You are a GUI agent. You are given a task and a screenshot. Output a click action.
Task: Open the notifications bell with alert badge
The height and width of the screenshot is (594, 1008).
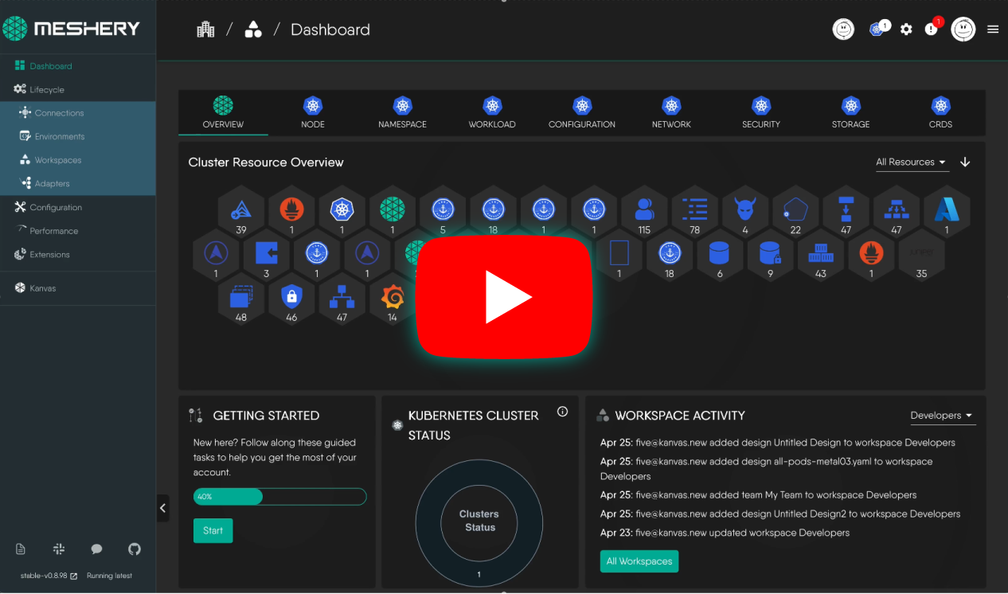tap(932, 29)
